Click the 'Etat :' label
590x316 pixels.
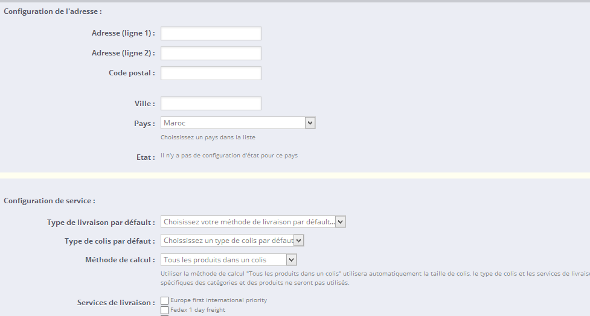coord(146,157)
